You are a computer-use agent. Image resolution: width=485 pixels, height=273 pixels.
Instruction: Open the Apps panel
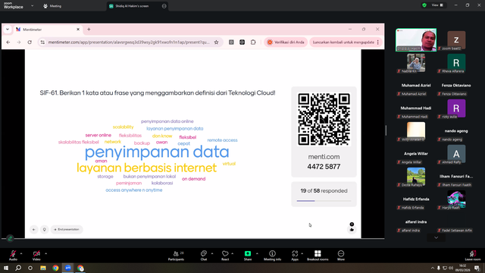click(x=295, y=256)
